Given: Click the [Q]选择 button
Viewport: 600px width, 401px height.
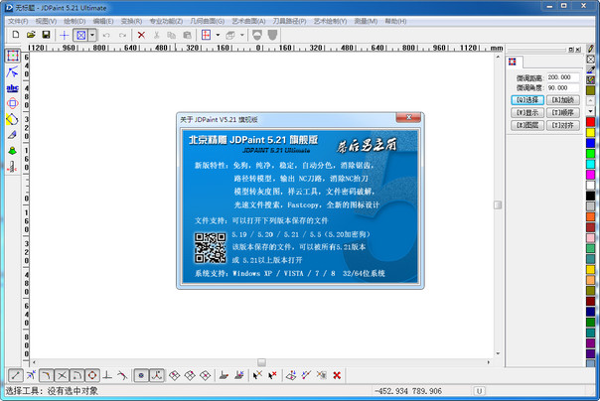Looking at the screenshot, I should [526, 100].
